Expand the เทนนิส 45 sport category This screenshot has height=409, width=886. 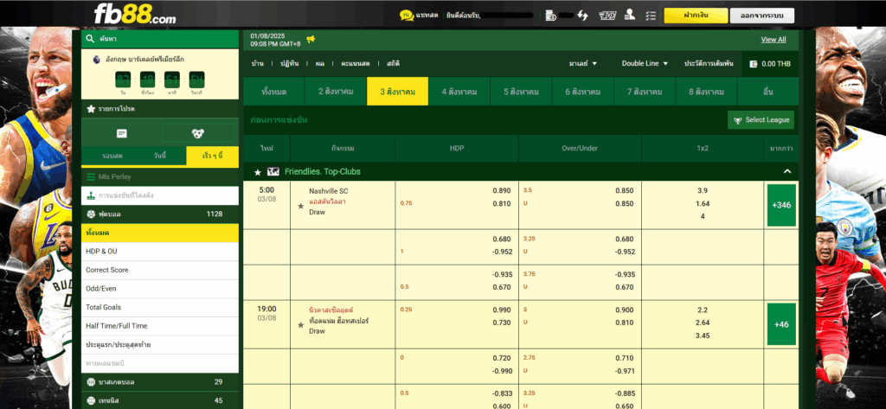[x=160, y=400]
